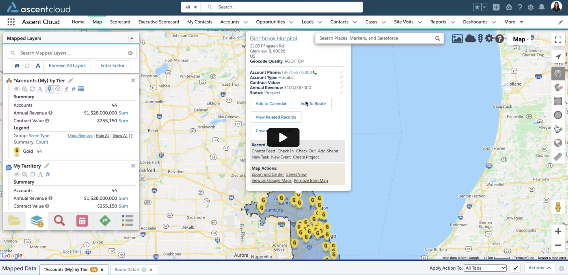The image size is (568, 275).
Task: Go to the Home tab
Action: pos(78,22)
